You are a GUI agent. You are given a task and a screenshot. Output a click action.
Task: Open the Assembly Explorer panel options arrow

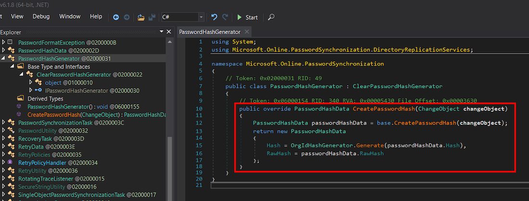point(160,32)
